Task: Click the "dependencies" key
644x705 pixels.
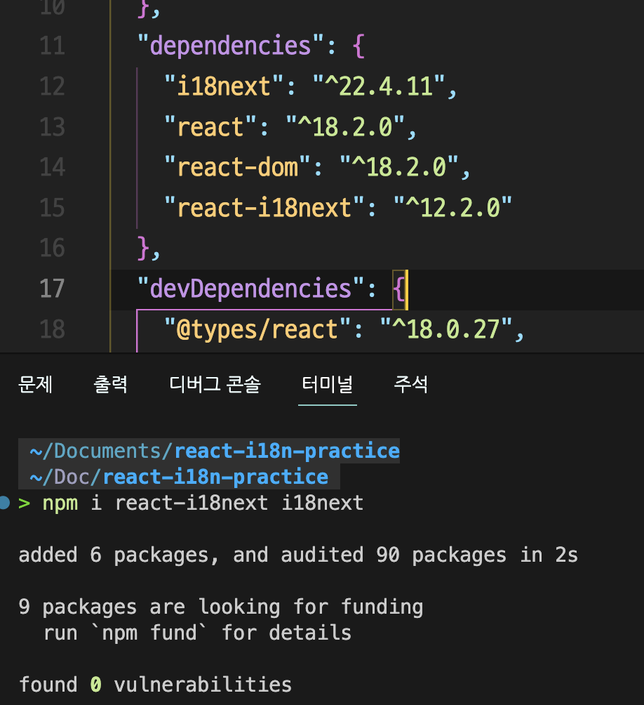Action: click(x=230, y=46)
